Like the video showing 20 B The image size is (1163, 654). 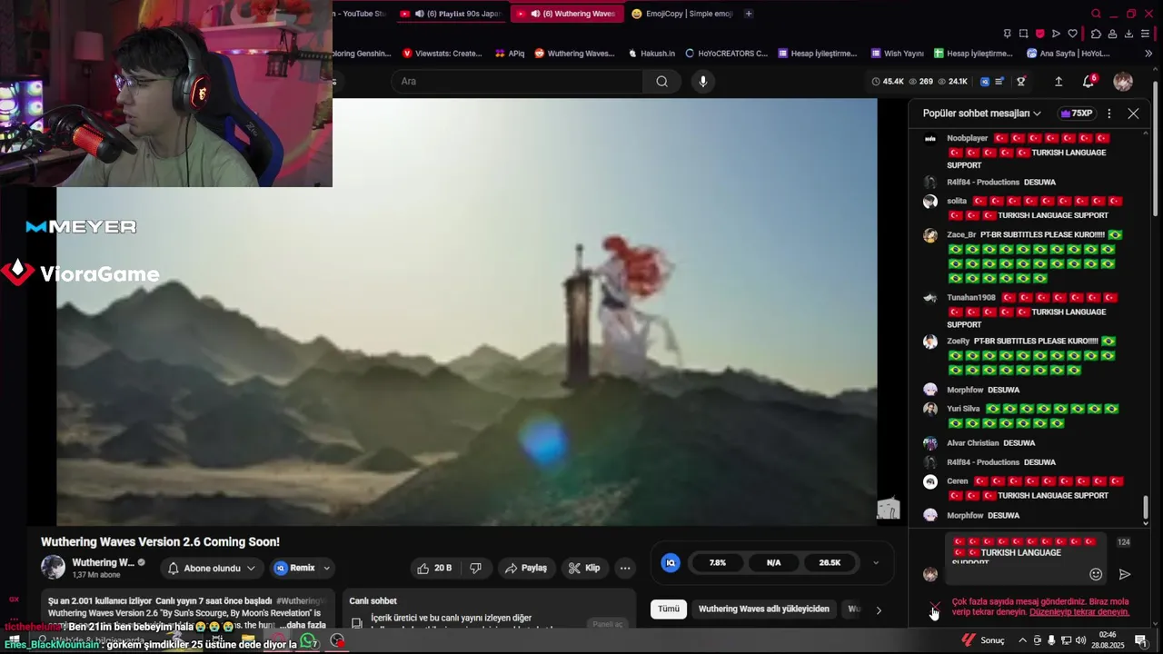pyautogui.click(x=434, y=568)
